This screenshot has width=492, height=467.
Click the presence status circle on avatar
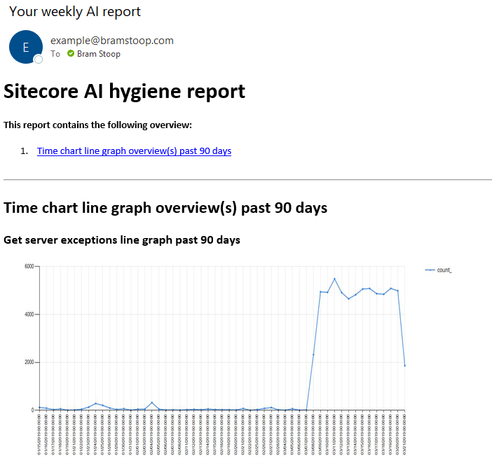(39, 60)
